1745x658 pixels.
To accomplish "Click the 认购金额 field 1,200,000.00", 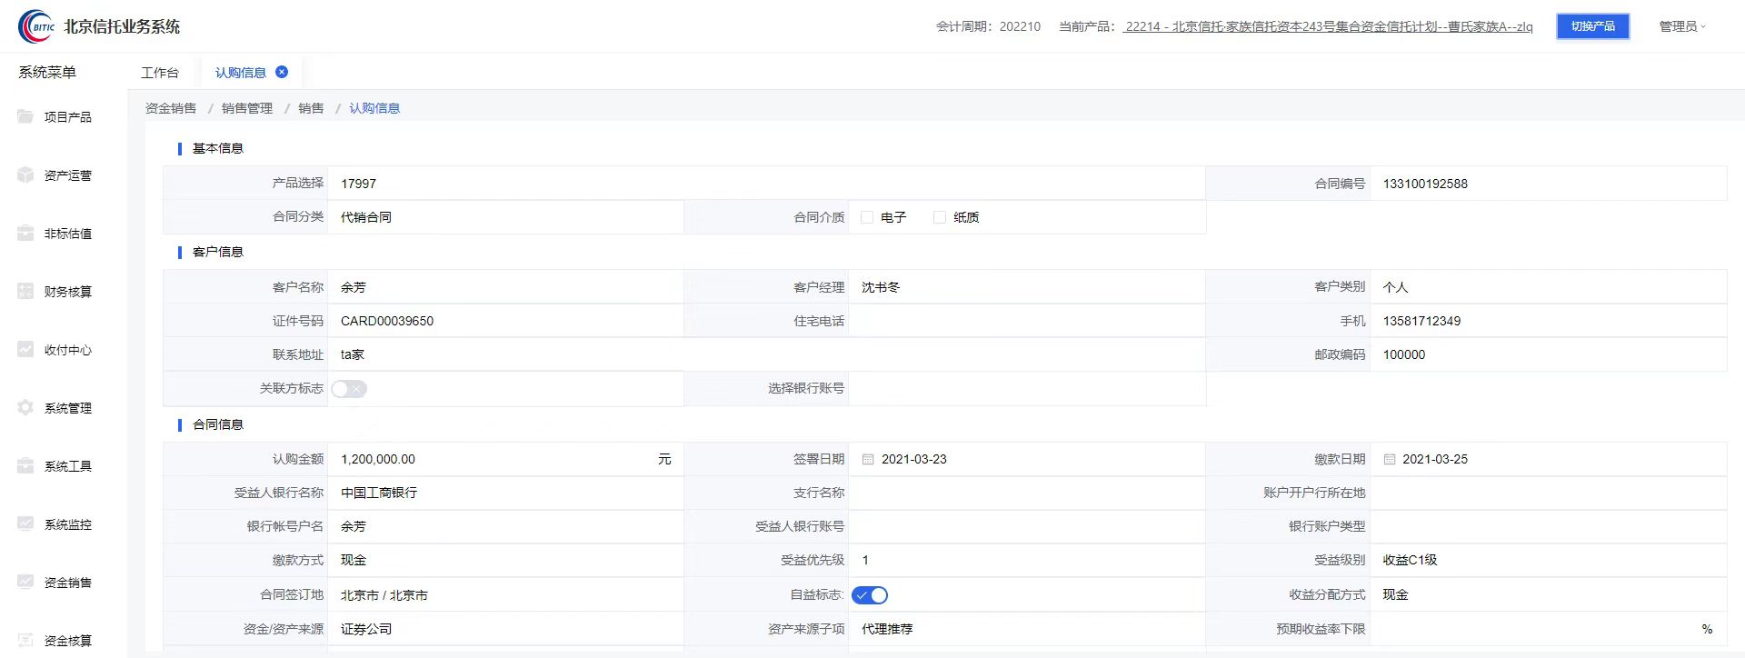I will pyautogui.click(x=505, y=459).
